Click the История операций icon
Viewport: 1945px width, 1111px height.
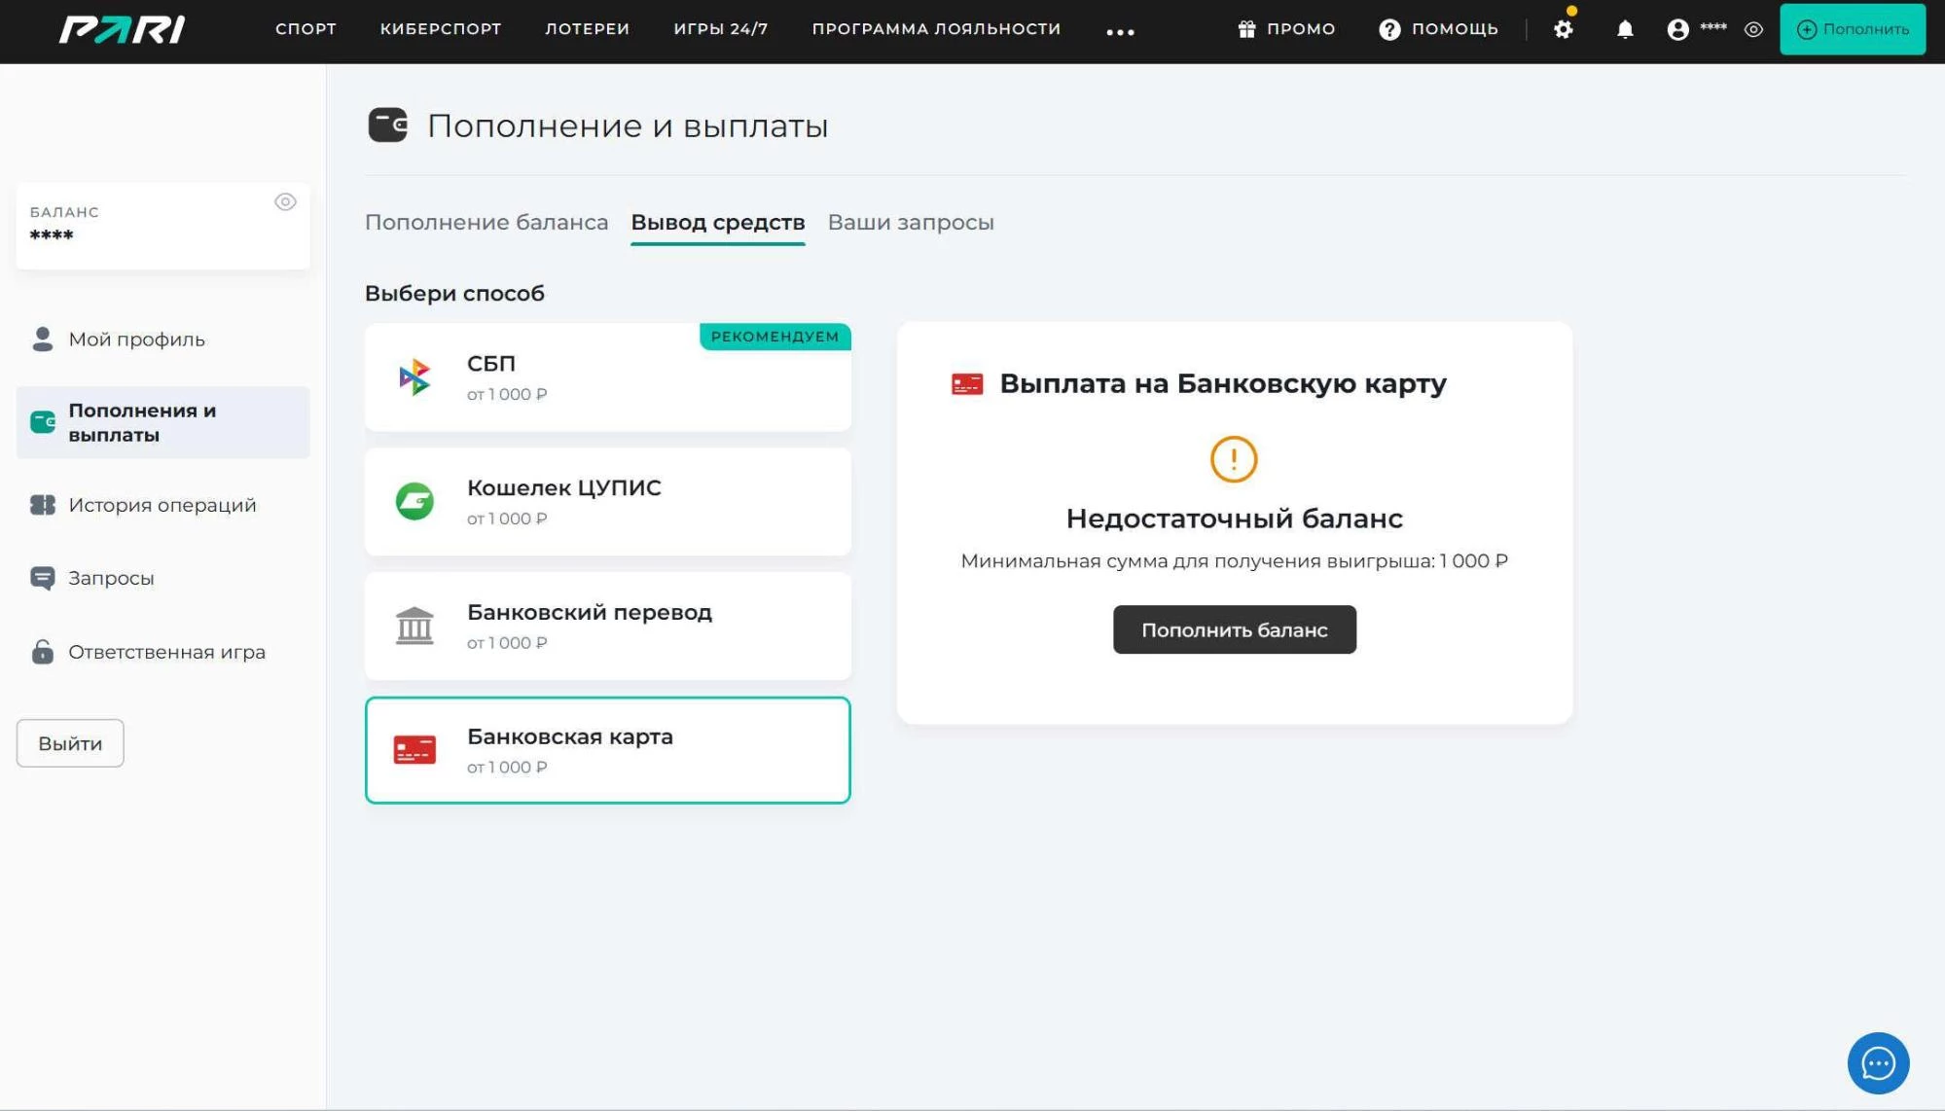(43, 504)
